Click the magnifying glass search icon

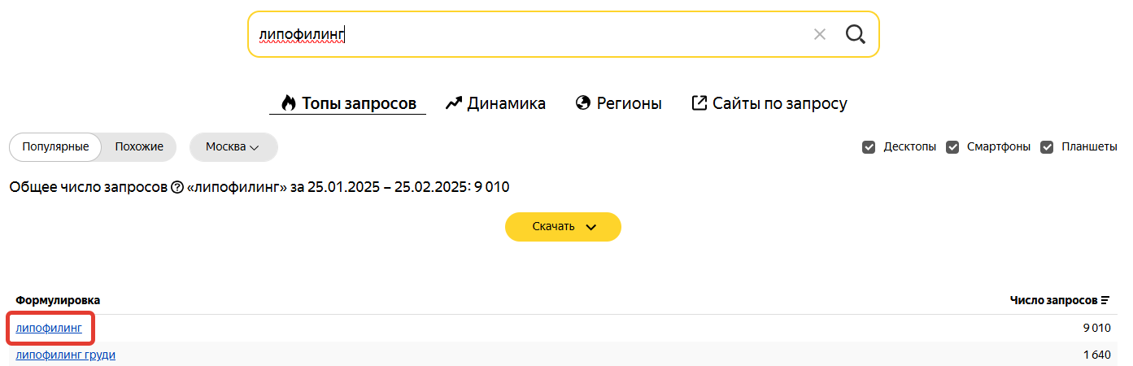[x=855, y=34]
